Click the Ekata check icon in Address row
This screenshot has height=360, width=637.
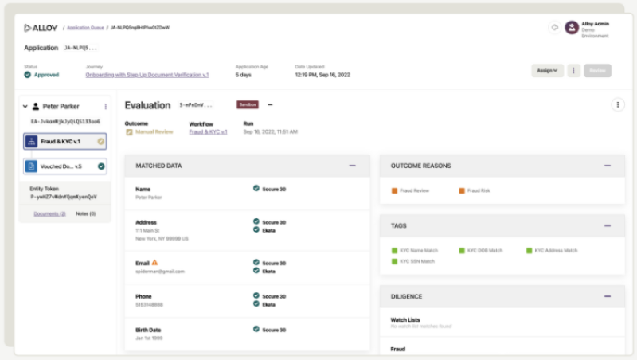pos(256,229)
